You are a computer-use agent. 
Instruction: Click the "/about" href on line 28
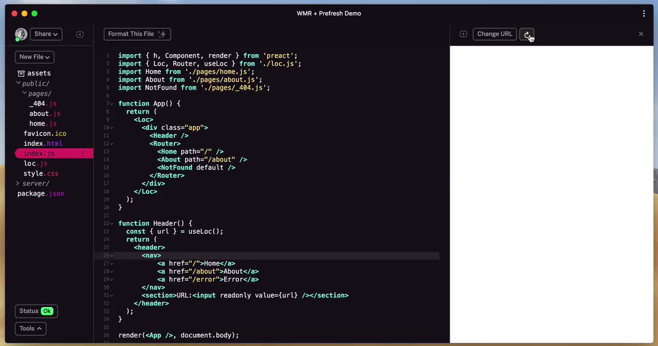tap(204, 271)
